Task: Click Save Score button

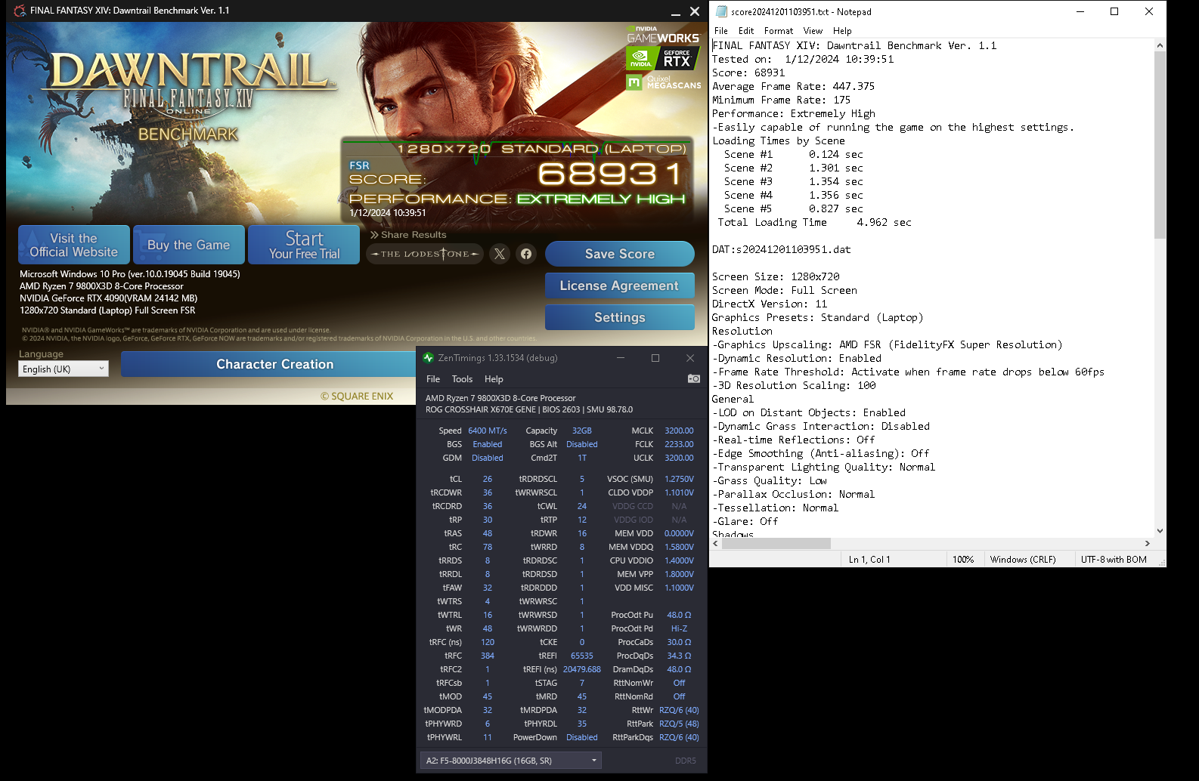Action: pos(620,254)
